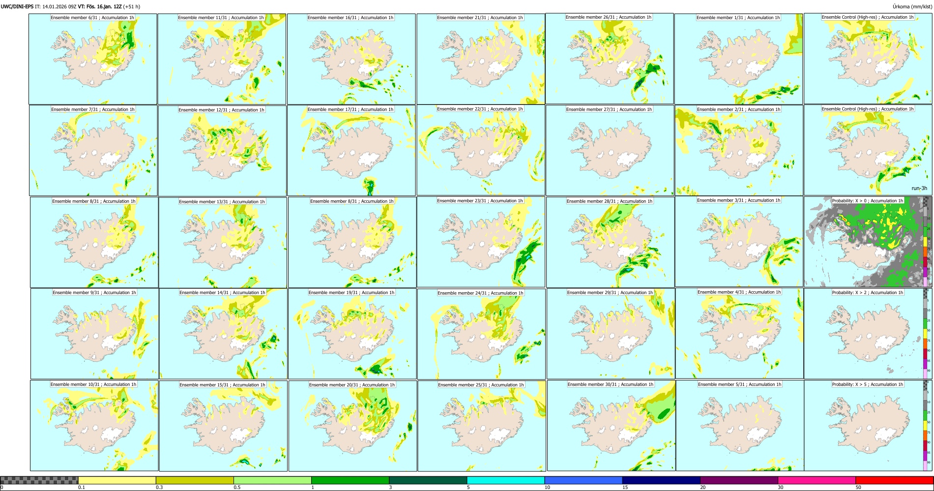Image resolution: width=934 pixels, height=491 pixels.
Task: Open the Probability X > 0 map panel
Action: pos(868,242)
